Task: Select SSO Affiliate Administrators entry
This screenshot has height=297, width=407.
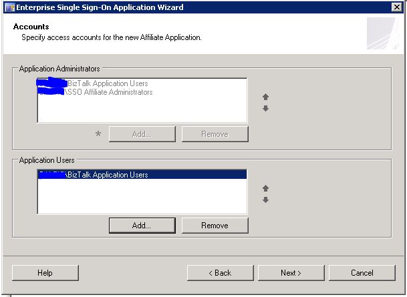Action: tap(142, 92)
